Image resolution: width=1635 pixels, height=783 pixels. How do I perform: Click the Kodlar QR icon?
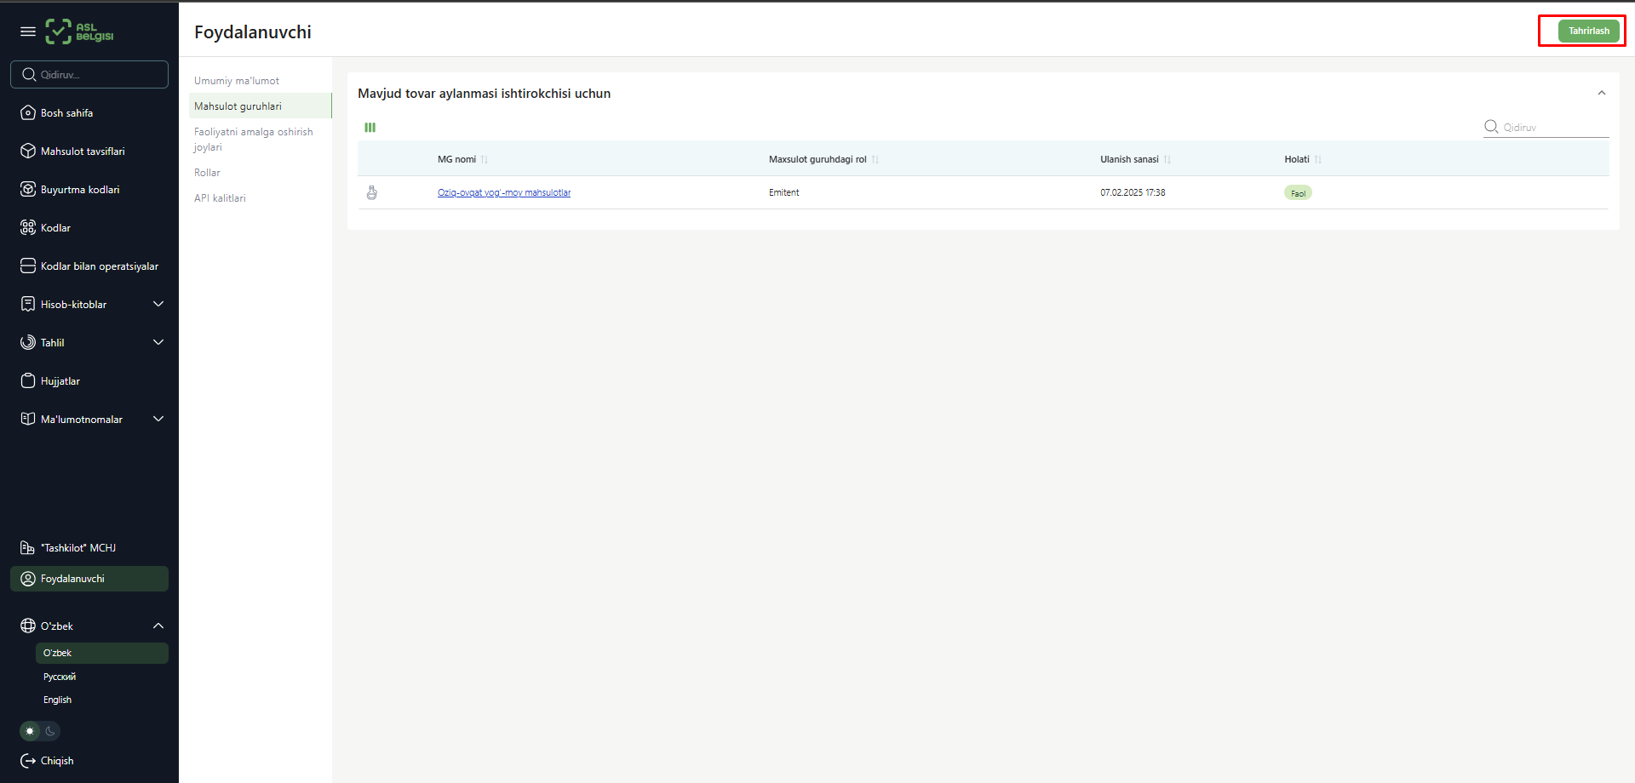(28, 227)
